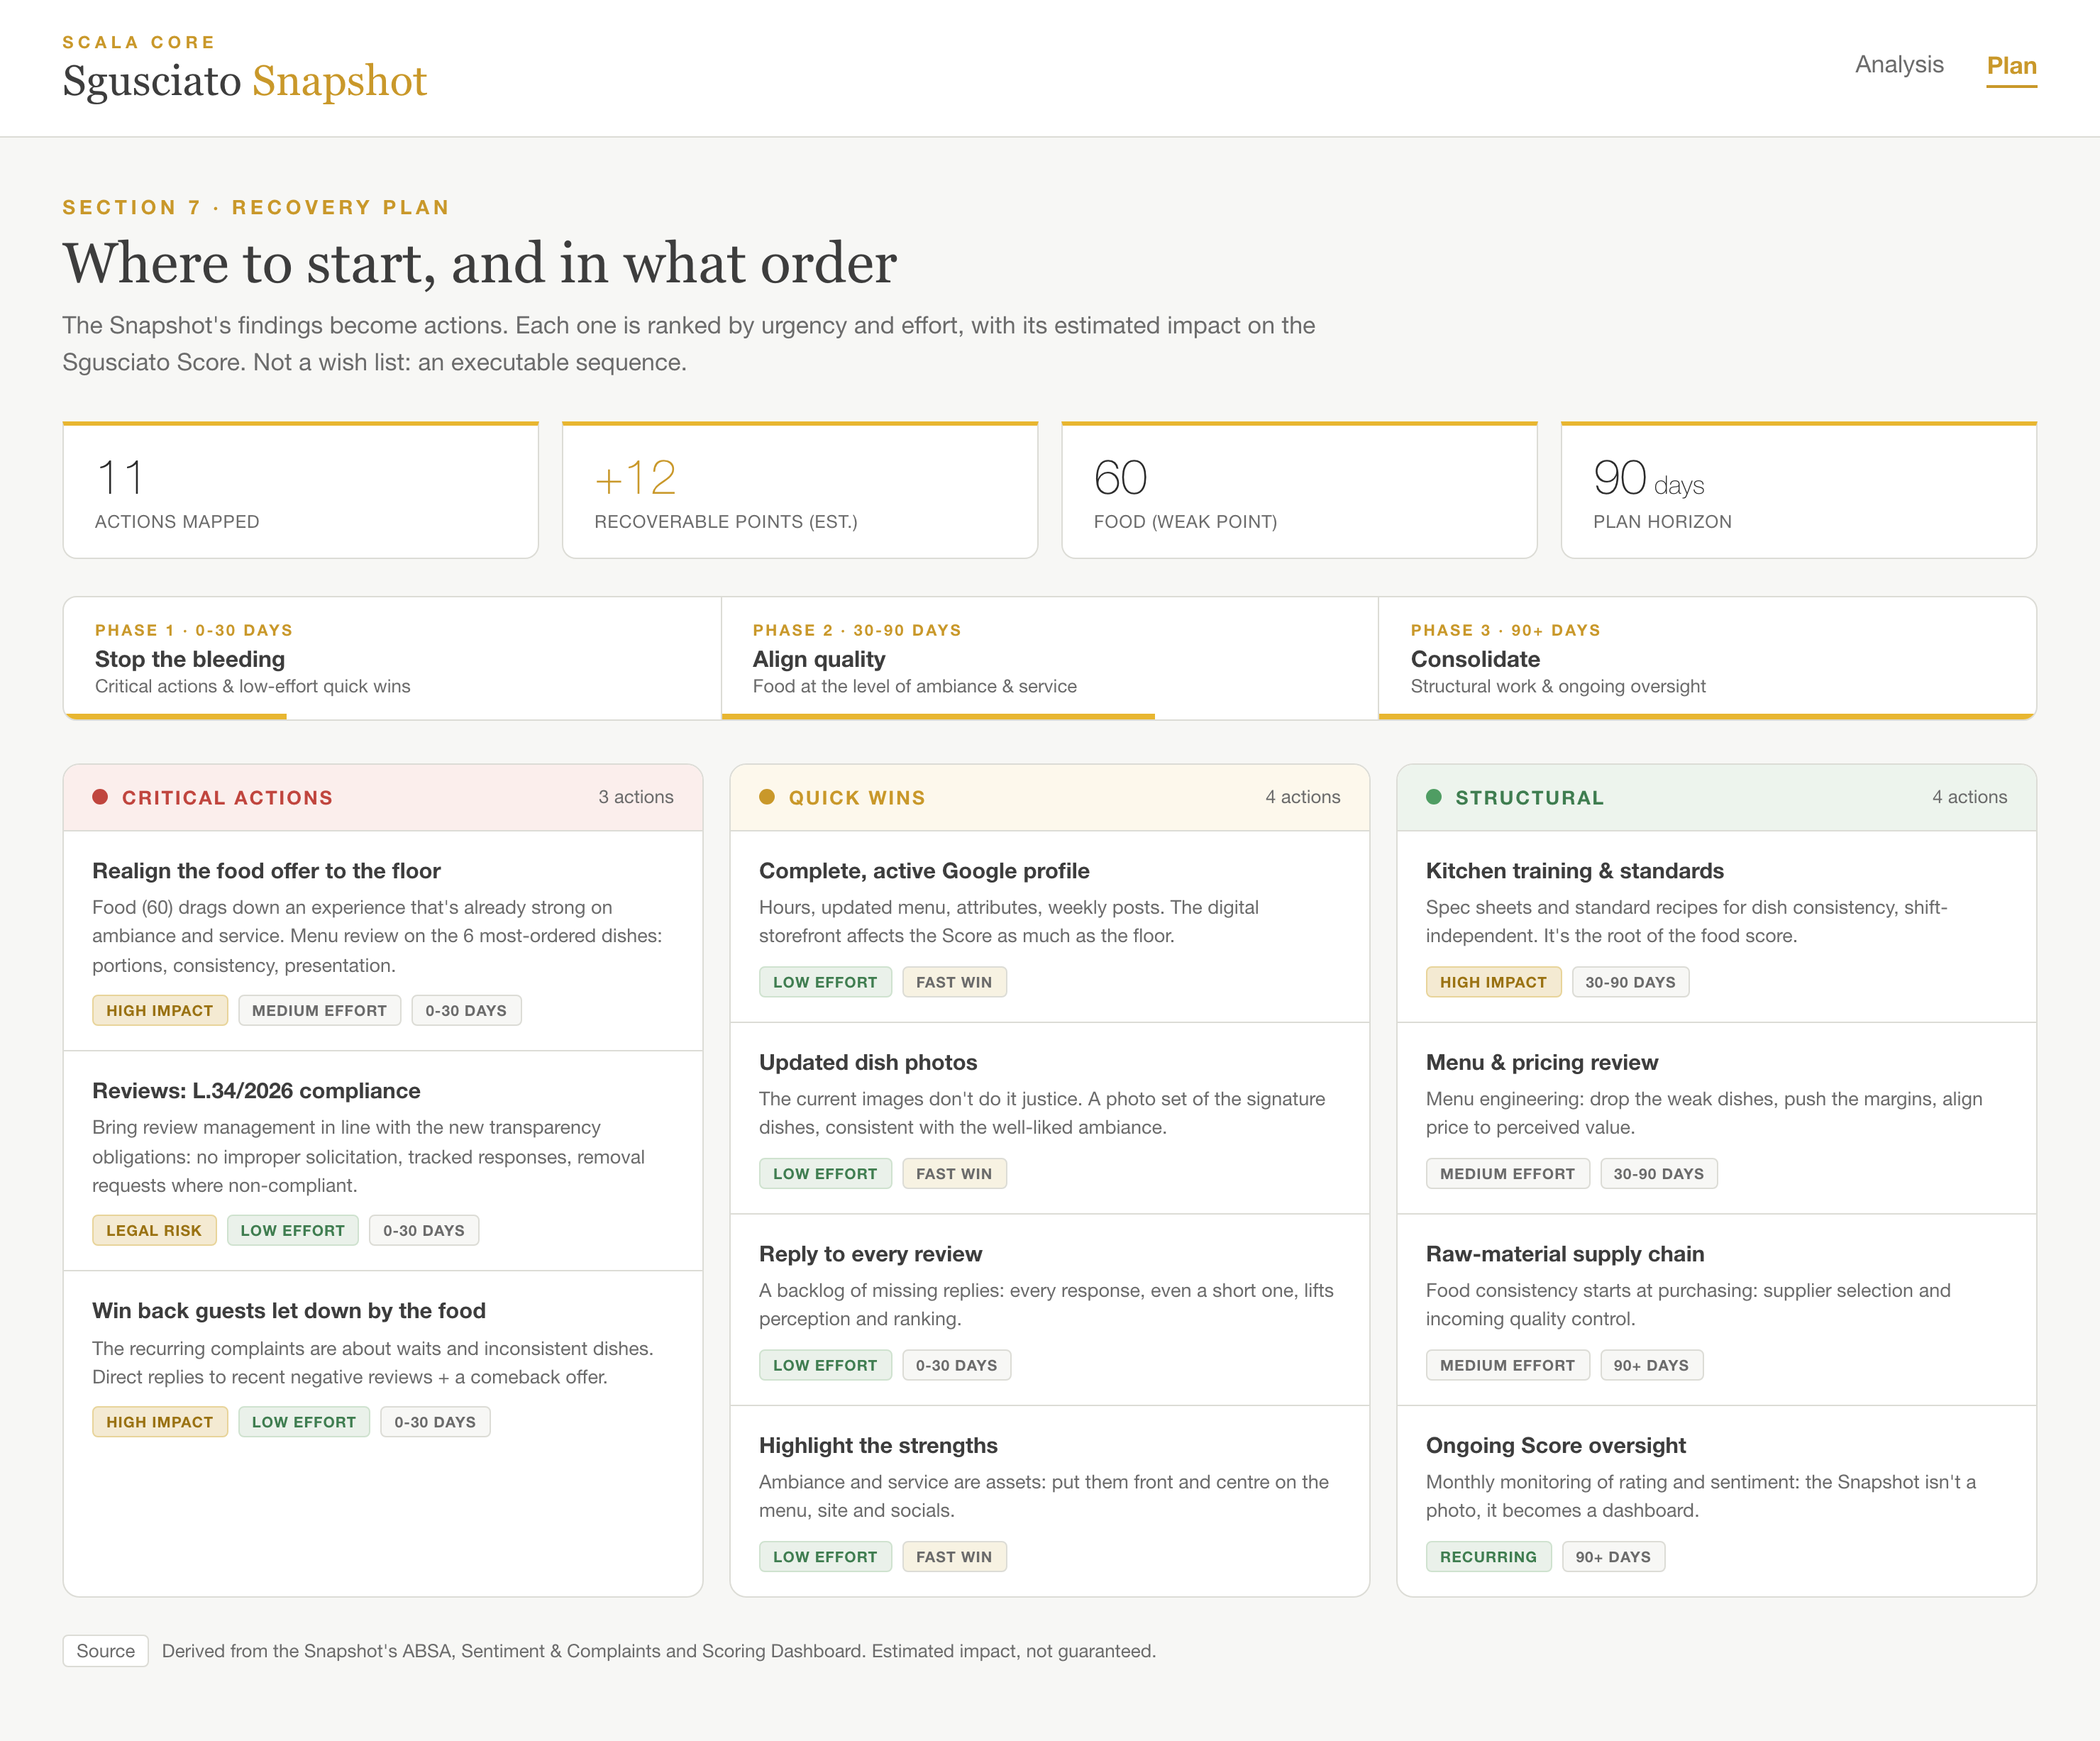The image size is (2100, 1741).
Task: Click Medium Effort tag under Menu & pricing review
Action: [1507, 1174]
